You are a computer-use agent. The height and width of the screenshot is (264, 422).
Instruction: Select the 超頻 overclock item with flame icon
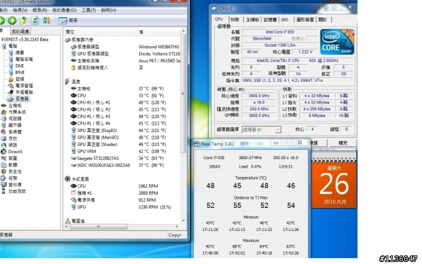coord(16,79)
